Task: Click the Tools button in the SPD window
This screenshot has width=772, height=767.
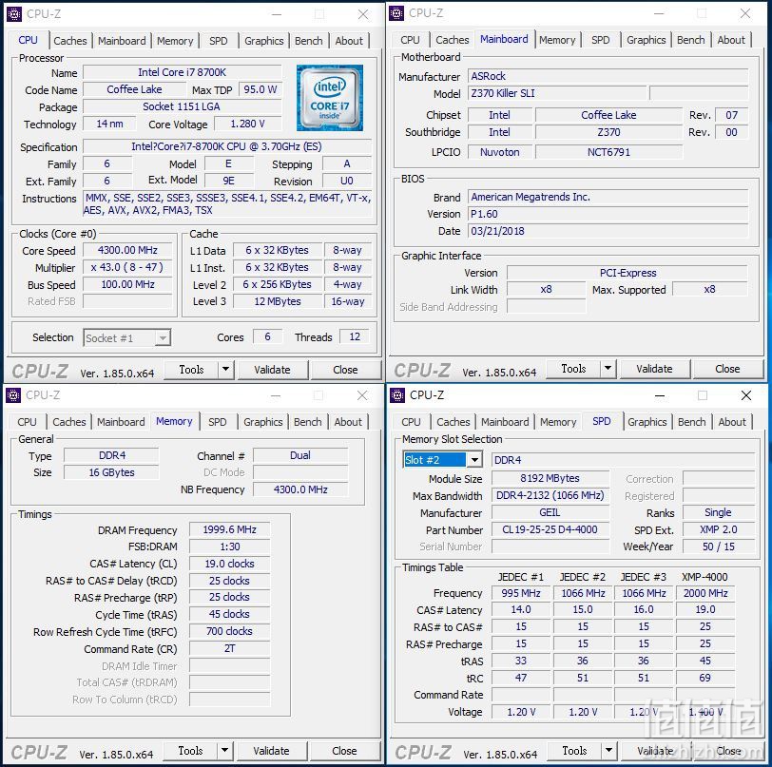Action: click(574, 750)
